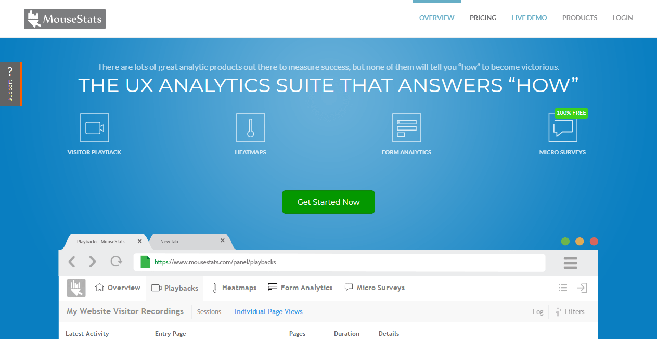Open the Log link
Viewport: 657px width, 339px height.
pos(538,312)
